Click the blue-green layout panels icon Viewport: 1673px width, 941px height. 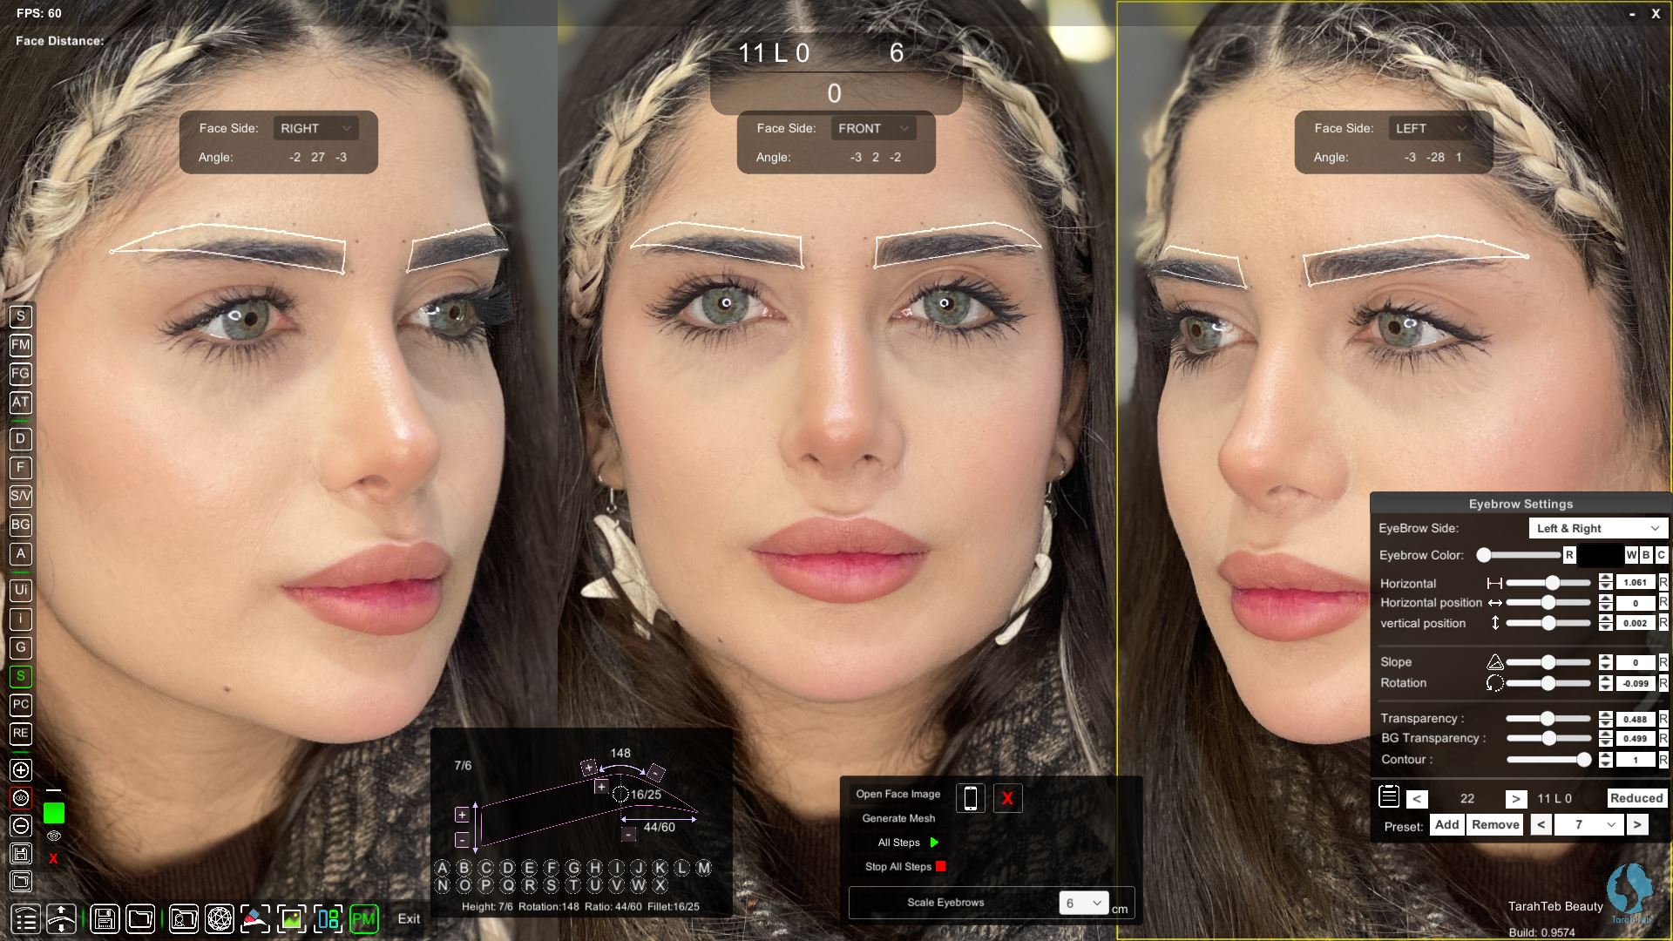pos(329,919)
